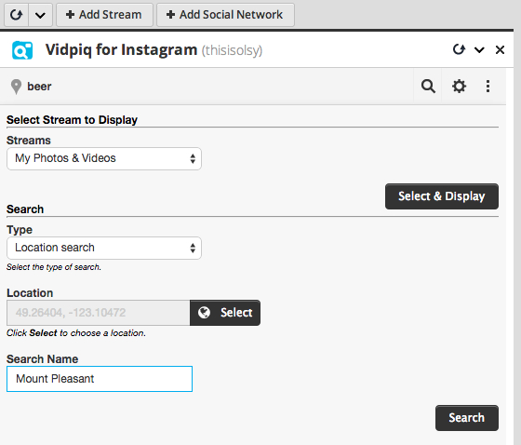
Task: Click the Add Stream button
Action: point(104,15)
